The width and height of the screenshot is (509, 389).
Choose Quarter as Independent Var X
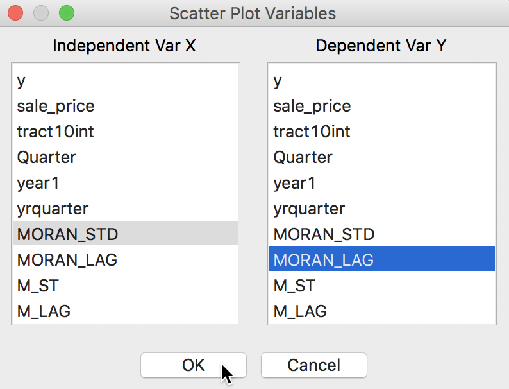(x=126, y=158)
